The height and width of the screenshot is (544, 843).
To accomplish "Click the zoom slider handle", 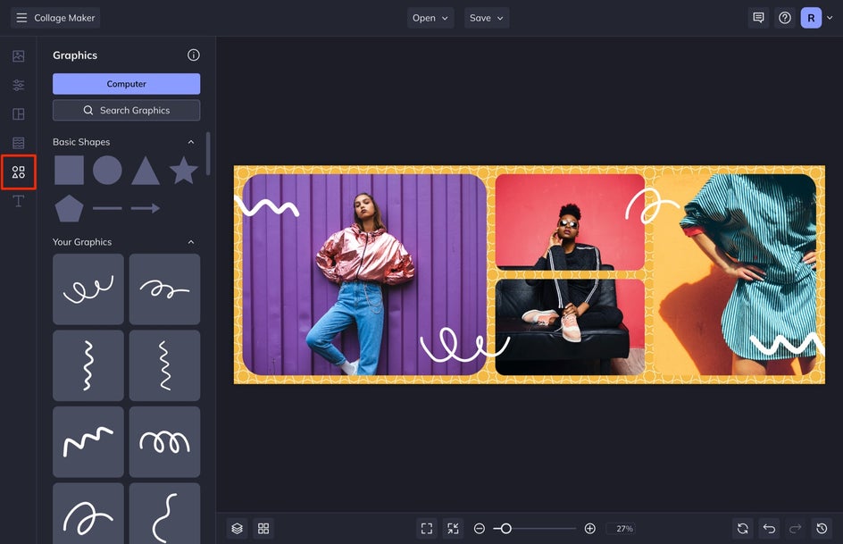I will 505,529.
